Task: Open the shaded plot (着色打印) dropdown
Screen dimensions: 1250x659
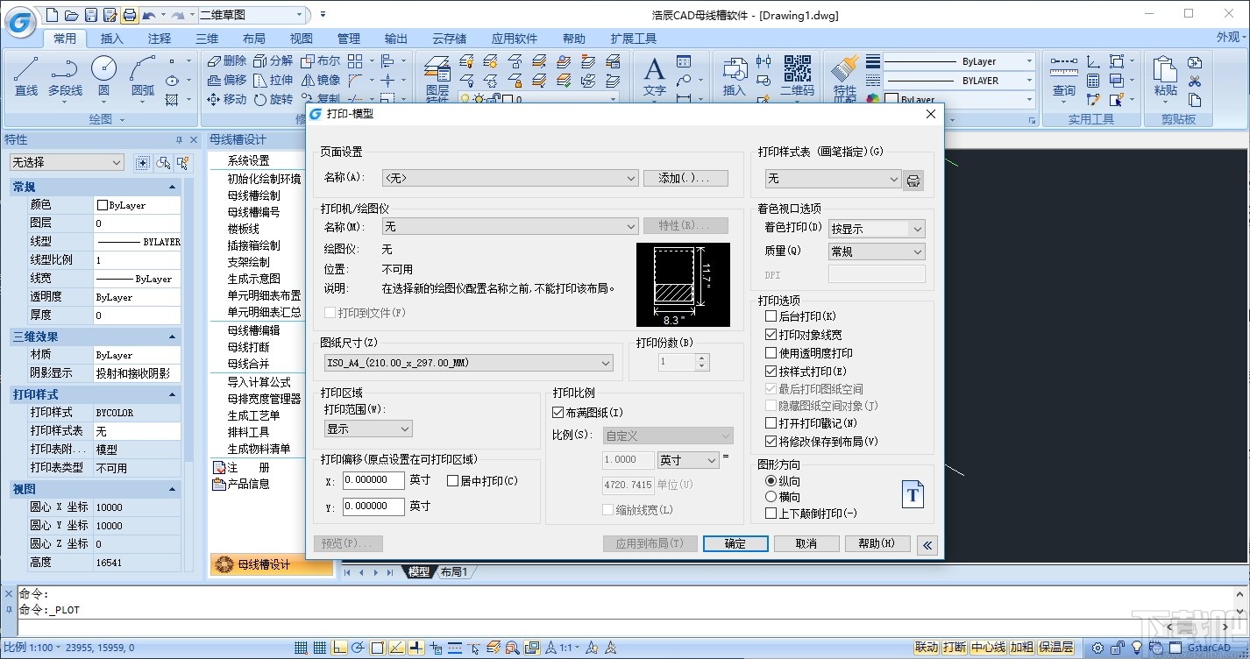Action: 877,229
